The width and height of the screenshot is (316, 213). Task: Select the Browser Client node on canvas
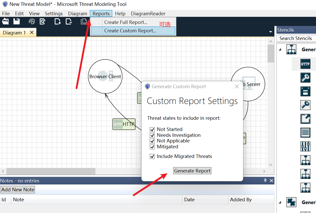[x=105, y=76]
